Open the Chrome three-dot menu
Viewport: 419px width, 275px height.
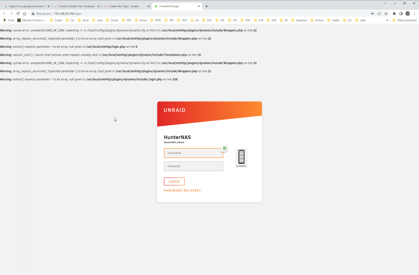414,14
